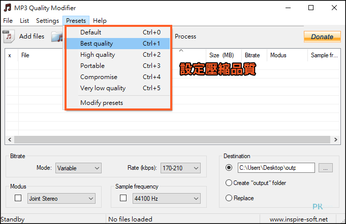The image size is (346, 224).
Task: Expand the Bitrate Mode dropdown
Action: pos(78,168)
